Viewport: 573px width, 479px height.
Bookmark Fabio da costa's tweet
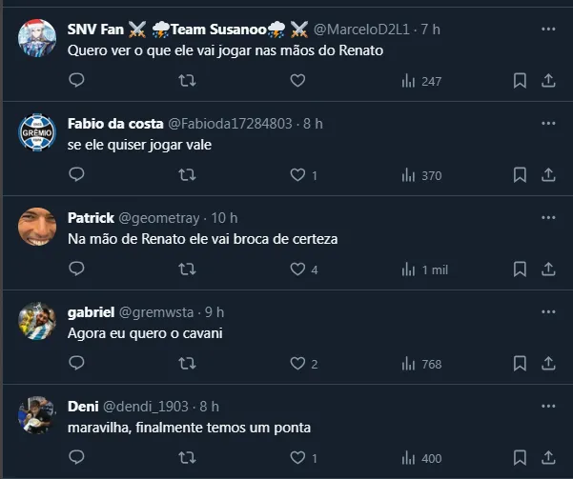(520, 175)
